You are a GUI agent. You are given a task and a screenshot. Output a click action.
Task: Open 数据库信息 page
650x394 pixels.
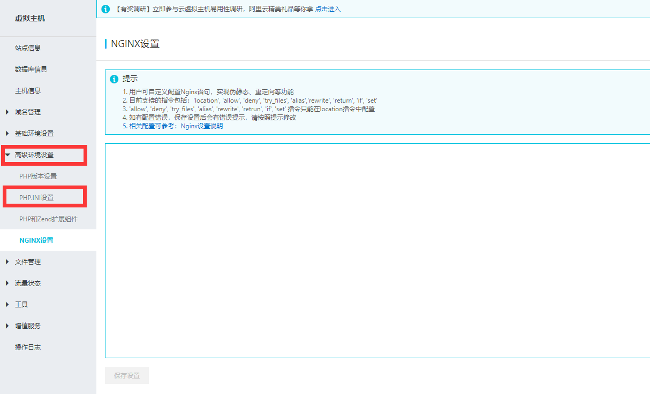pos(31,69)
